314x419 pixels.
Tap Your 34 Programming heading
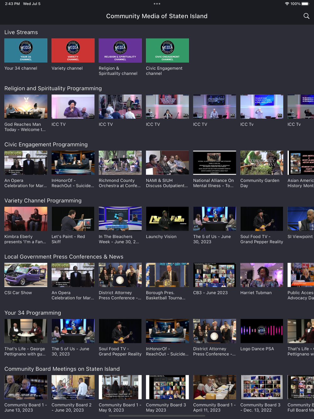[x=33, y=313]
